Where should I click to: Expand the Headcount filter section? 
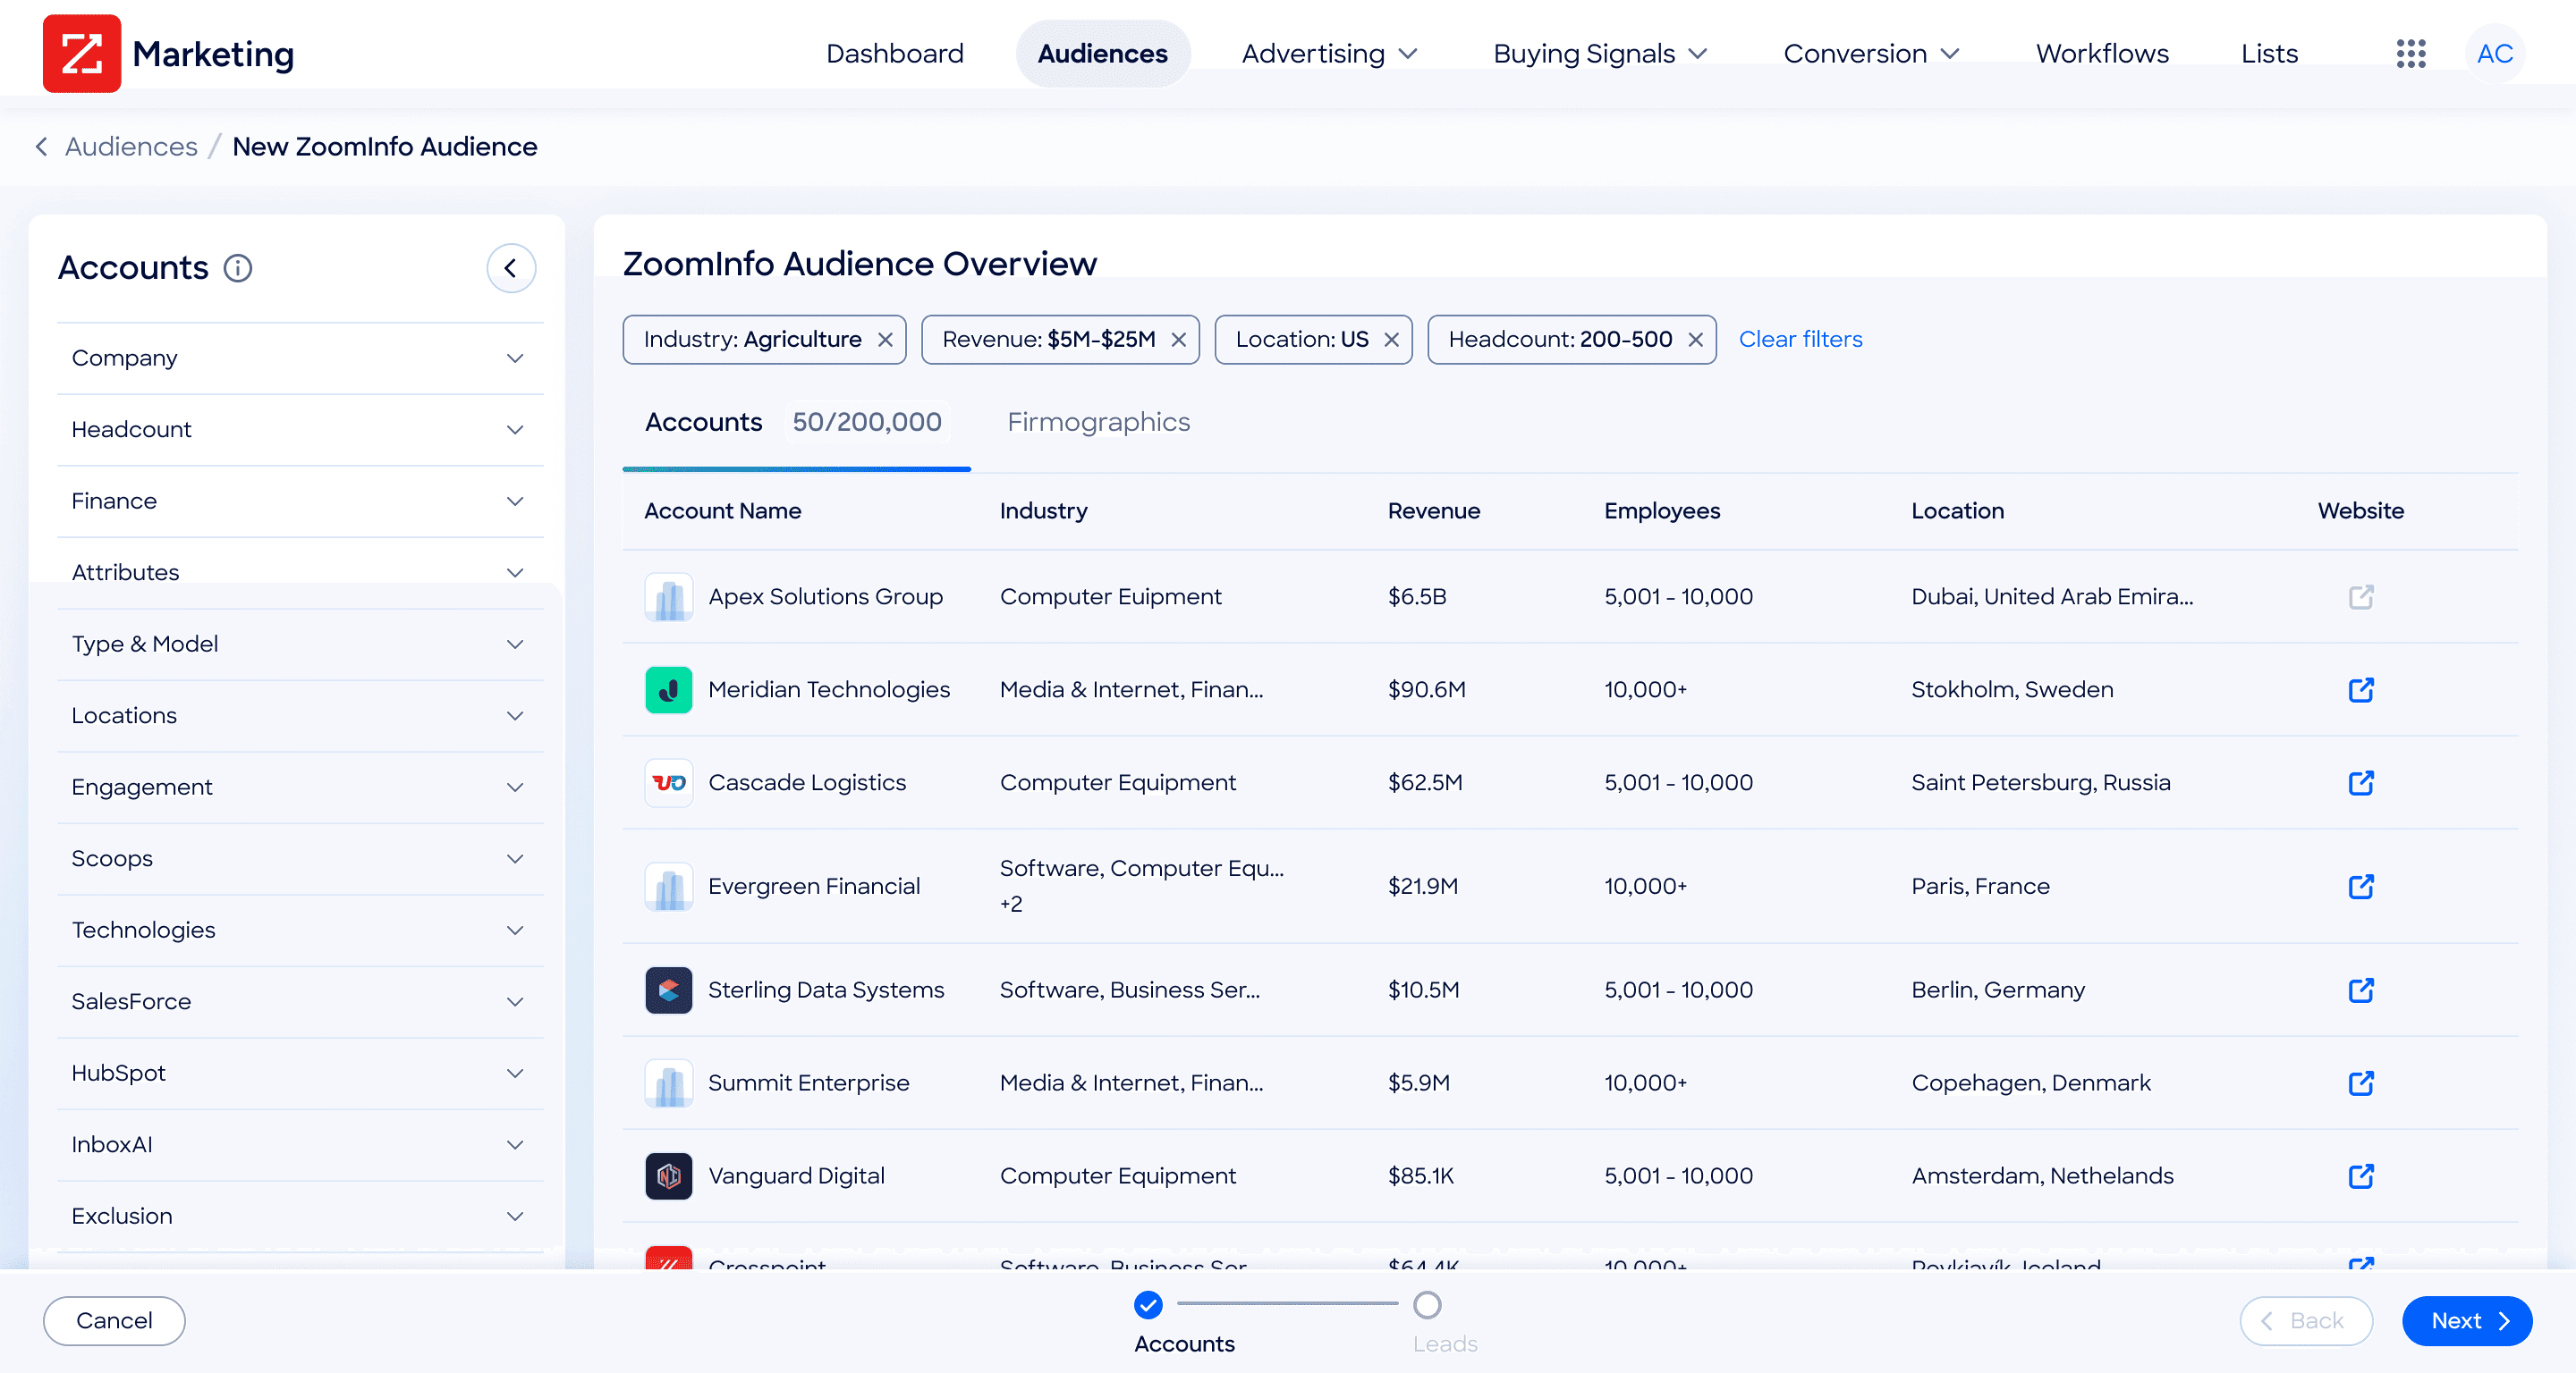(300, 430)
